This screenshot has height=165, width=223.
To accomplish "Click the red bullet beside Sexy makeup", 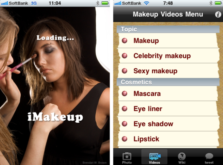I will 124,71.
